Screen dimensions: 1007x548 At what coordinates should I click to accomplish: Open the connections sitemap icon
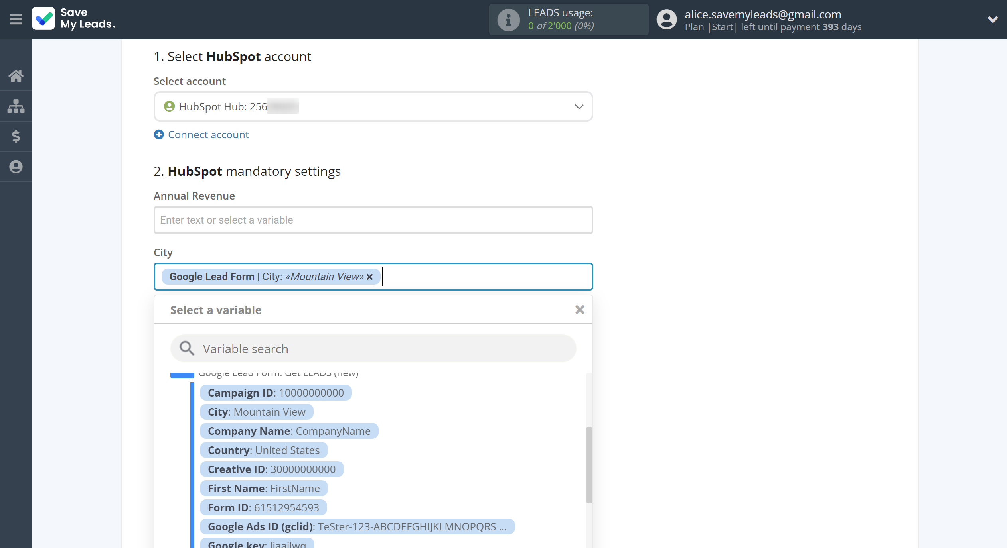pos(16,106)
